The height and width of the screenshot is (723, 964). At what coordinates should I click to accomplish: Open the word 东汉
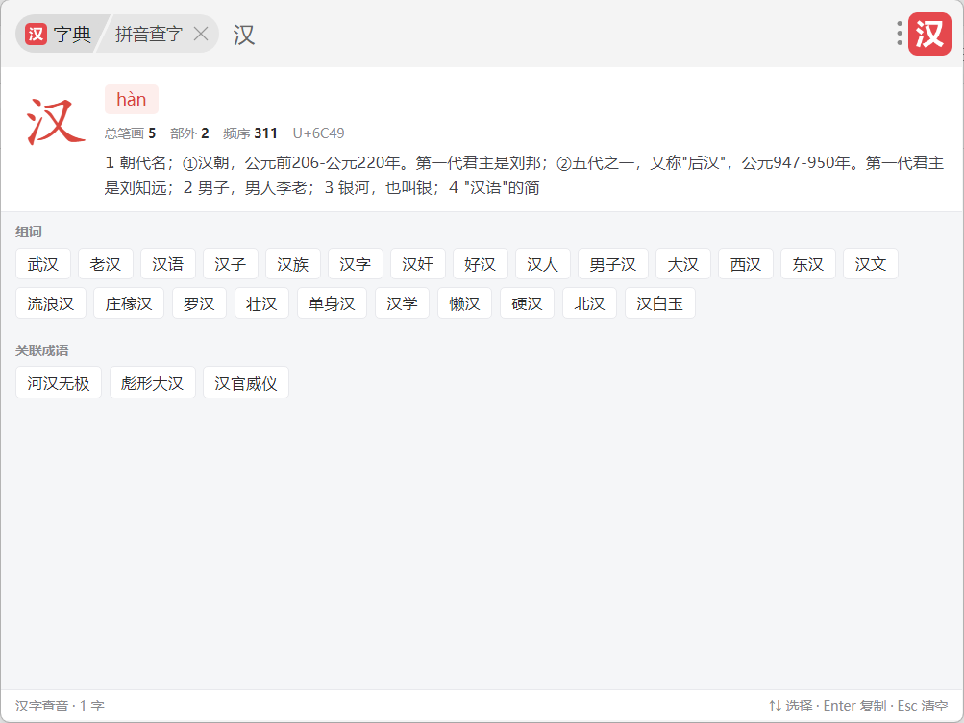click(x=808, y=264)
